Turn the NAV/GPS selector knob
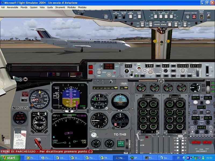Screen dimensions: 215x161 click(209, 16)
